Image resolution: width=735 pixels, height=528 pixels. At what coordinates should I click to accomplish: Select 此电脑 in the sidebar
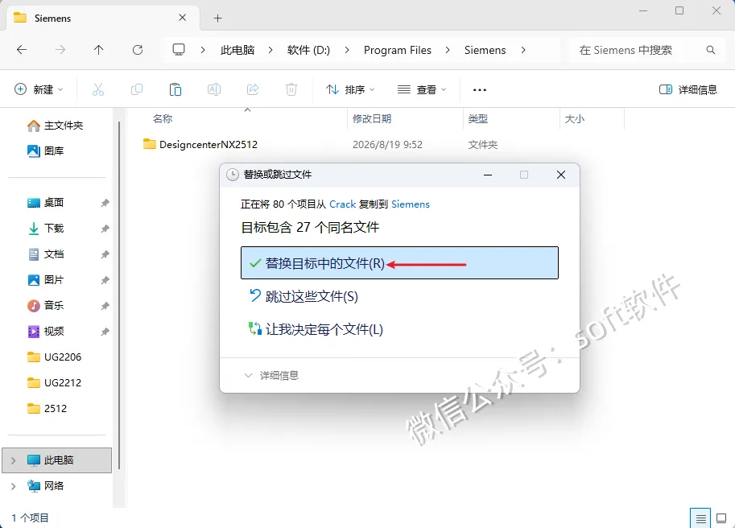(x=56, y=460)
